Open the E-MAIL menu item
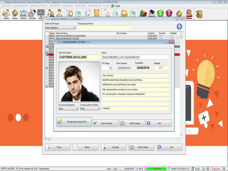Image resolution: width=228 pixels, height=171 pixels. [x=115, y=6]
